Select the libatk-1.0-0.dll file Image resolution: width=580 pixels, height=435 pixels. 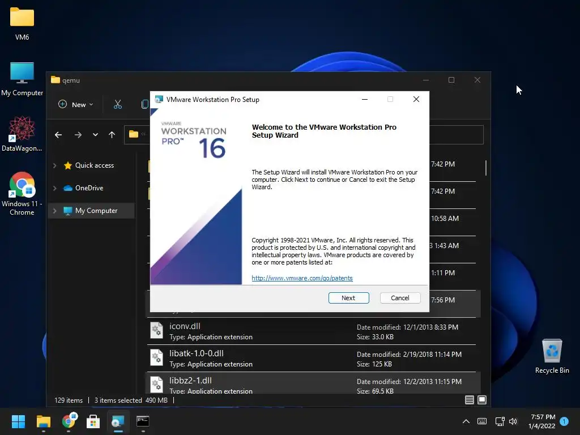click(312, 359)
